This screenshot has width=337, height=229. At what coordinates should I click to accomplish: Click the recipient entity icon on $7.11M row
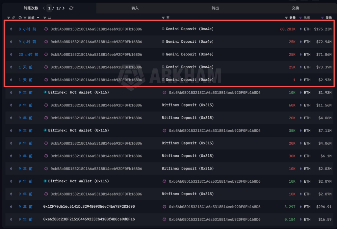coord(165,130)
